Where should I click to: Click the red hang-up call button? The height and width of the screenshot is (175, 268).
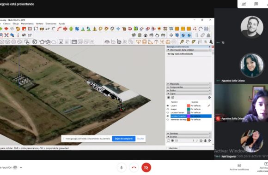tap(134, 168)
